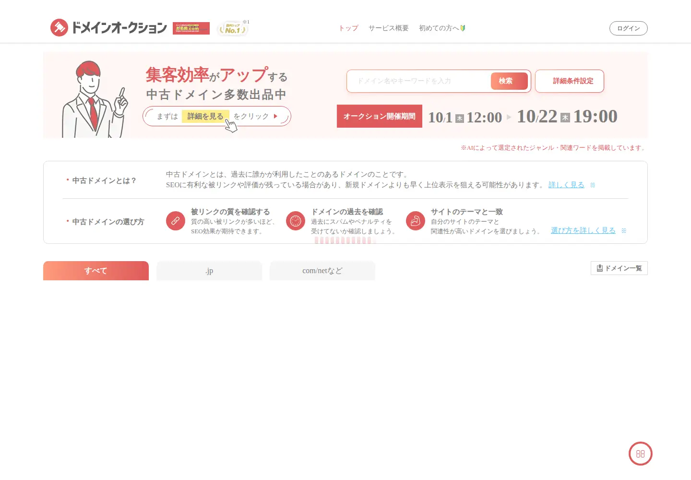Click the ドメインの過去を確認 text

pos(347,212)
